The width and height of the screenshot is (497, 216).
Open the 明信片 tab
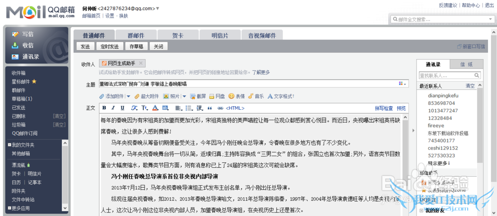(x=220, y=35)
